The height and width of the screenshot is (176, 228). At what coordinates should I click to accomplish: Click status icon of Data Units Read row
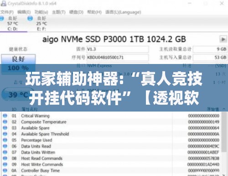(5, 146)
